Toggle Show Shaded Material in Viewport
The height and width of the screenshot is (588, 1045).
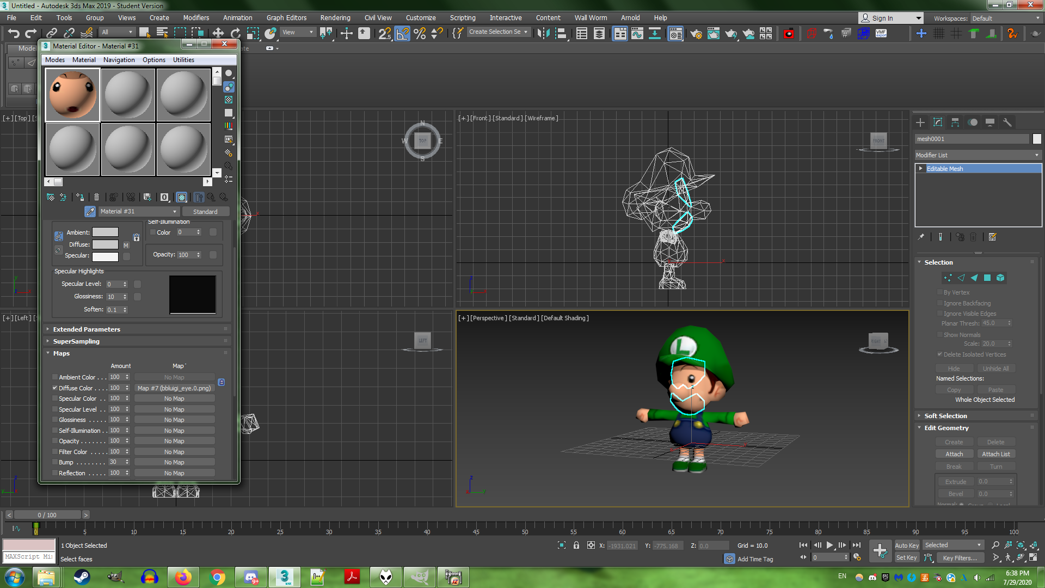[182, 197]
